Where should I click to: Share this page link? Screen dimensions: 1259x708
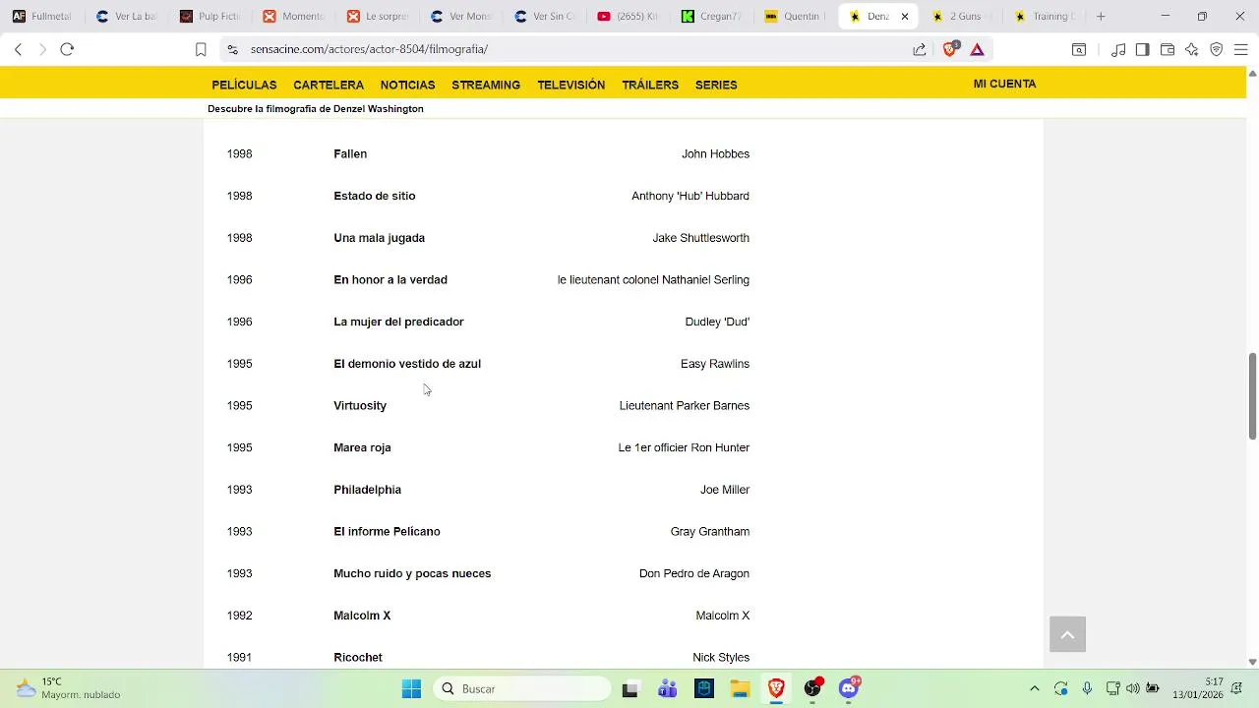pos(919,49)
